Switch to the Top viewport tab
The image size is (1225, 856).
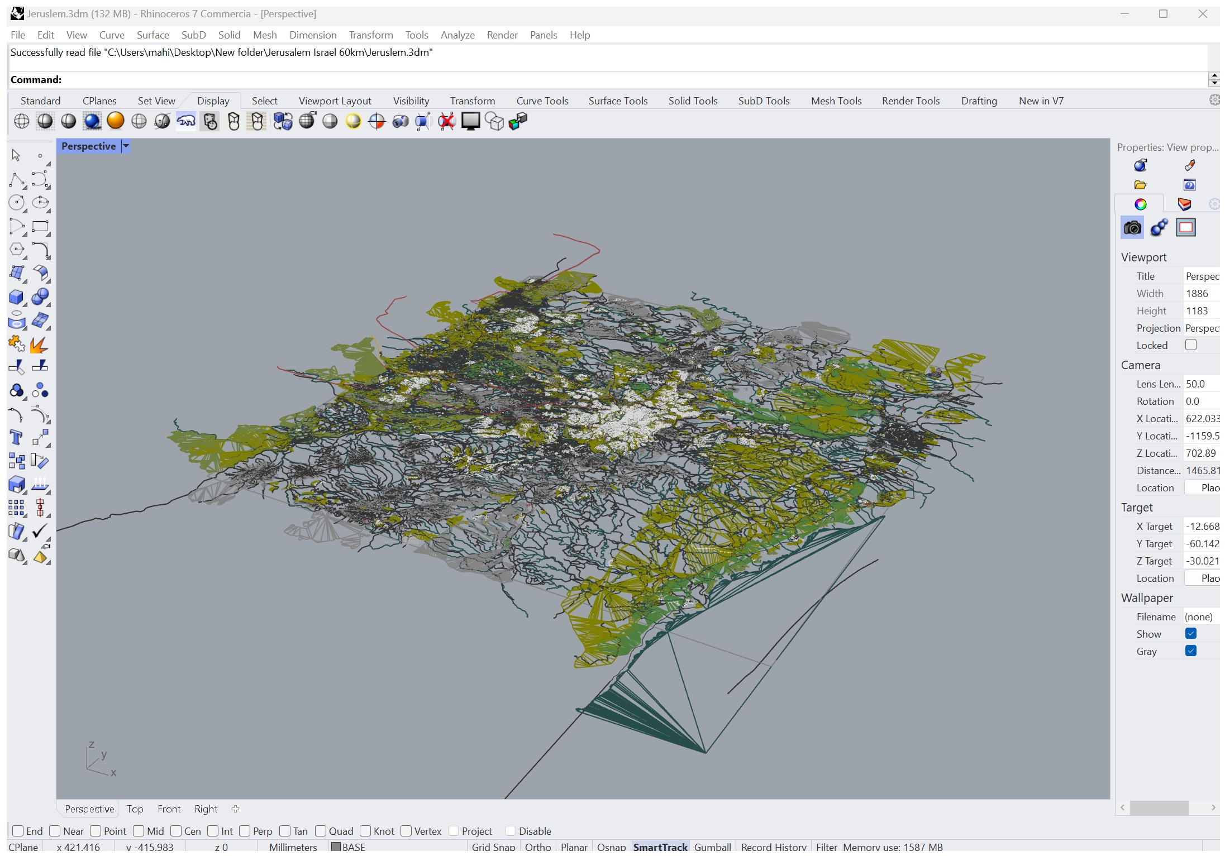(135, 809)
